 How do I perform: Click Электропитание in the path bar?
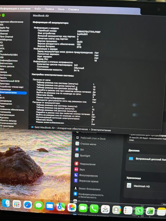[101, 130]
